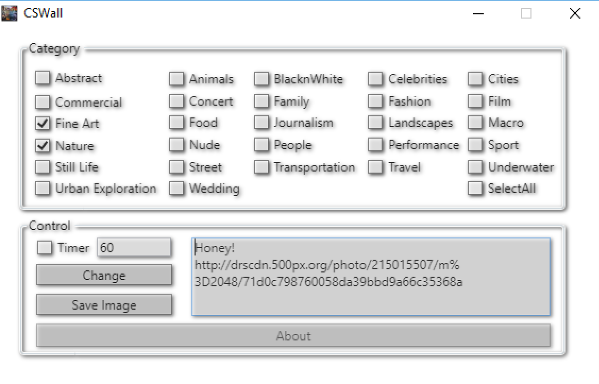Tick the BlacknWhite checkbox
This screenshot has width=599, height=384.
pos(261,79)
